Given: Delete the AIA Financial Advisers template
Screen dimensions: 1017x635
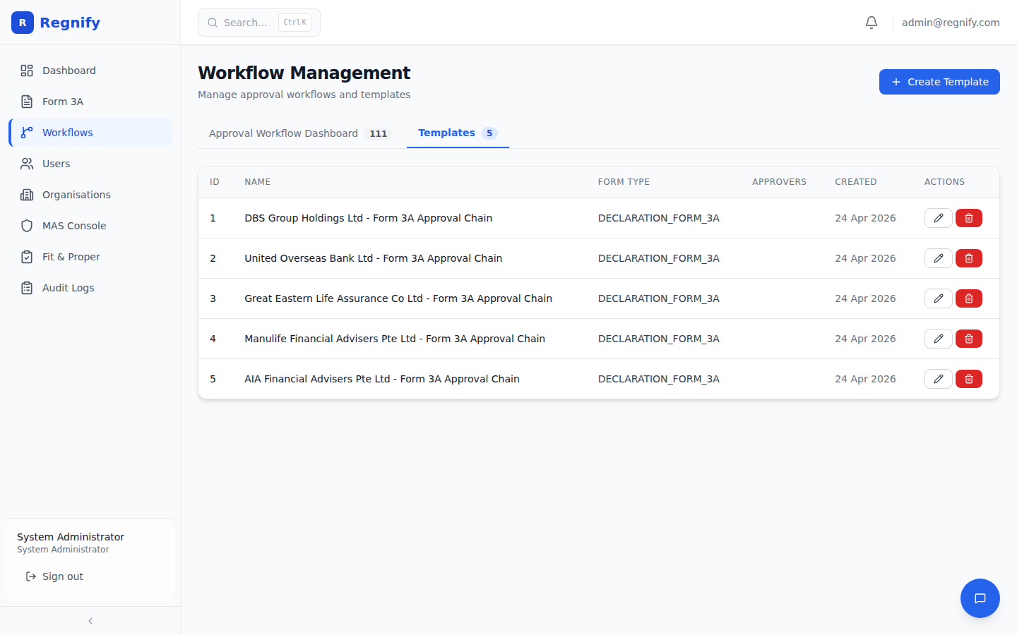Looking at the screenshot, I should [969, 379].
